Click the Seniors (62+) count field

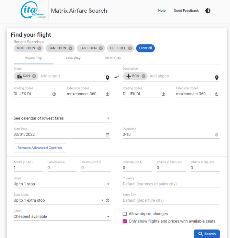(x=62, y=168)
